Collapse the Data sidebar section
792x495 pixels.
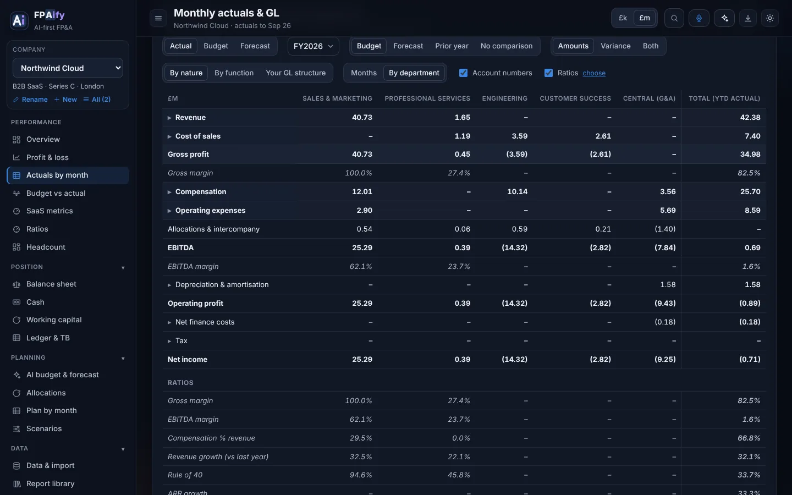[x=123, y=449]
